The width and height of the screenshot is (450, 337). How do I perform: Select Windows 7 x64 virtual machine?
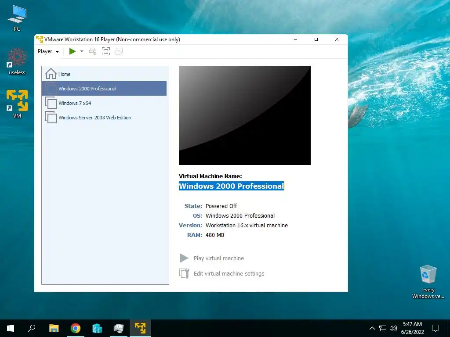click(x=105, y=103)
